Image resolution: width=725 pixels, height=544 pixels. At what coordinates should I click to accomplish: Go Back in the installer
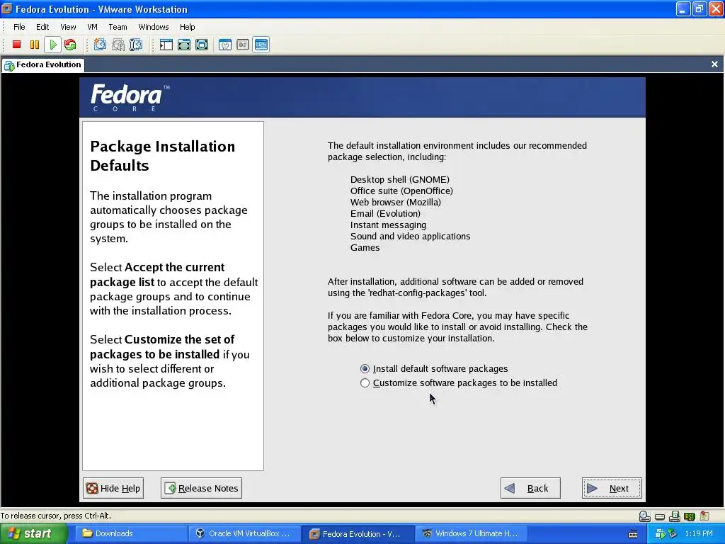click(530, 488)
